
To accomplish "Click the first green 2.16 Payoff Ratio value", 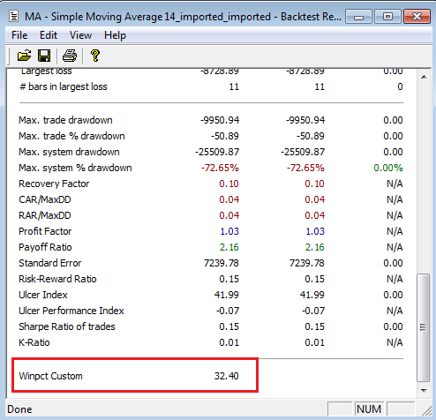I will pyautogui.click(x=229, y=247).
